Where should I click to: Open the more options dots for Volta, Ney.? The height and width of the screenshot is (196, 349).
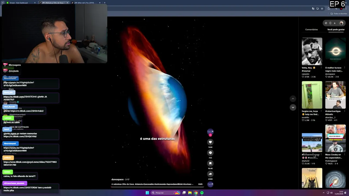coord(321,68)
